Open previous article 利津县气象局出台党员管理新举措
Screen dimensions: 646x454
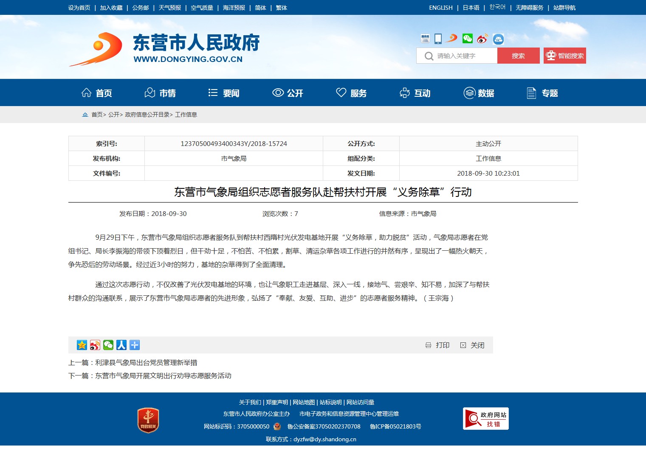click(x=146, y=362)
